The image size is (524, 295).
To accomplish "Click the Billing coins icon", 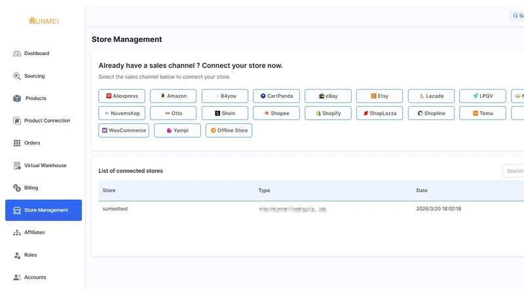I will 17,188.
